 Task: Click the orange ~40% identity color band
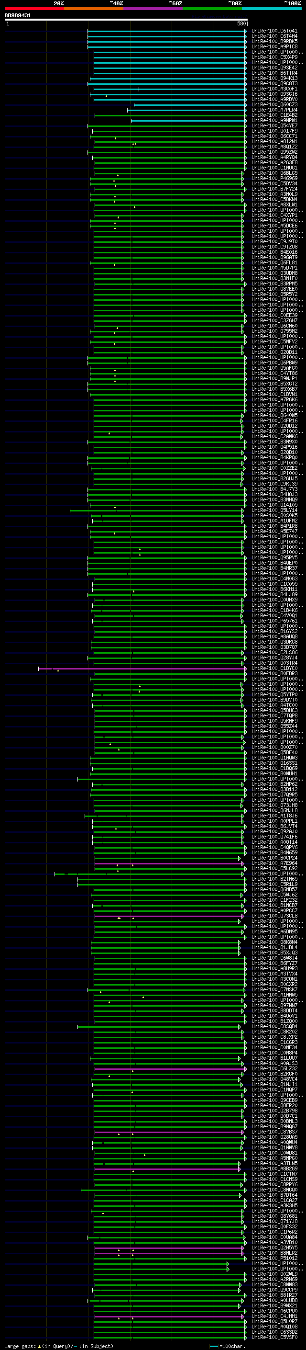tap(94, 9)
